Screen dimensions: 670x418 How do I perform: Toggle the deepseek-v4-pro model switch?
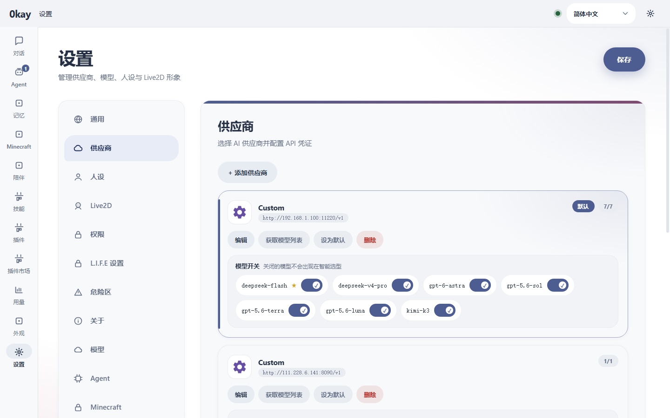pyautogui.click(x=402, y=285)
